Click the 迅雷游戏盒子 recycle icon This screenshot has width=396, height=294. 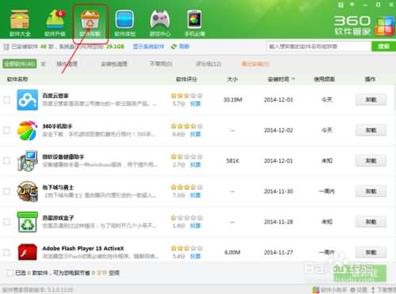tap(28, 222)
